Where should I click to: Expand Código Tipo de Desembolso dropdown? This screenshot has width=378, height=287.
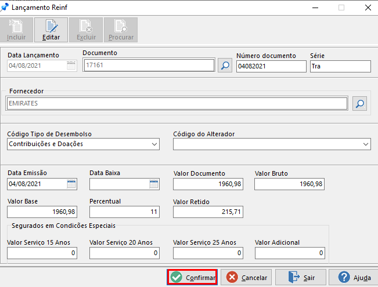154,144
